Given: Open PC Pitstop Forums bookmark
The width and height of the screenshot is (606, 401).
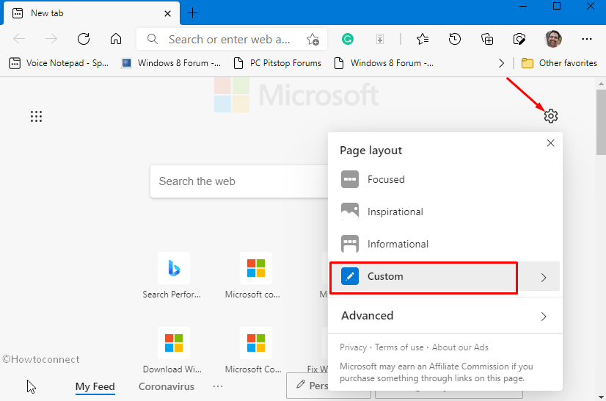Looking at the screenshot, I should [277, 63].
